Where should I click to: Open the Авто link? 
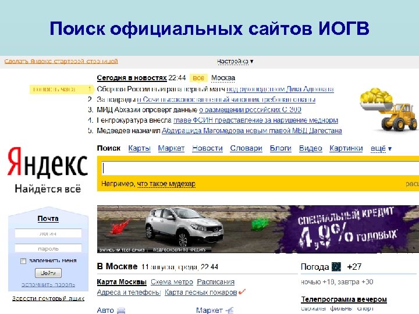(x=105, y=311)
